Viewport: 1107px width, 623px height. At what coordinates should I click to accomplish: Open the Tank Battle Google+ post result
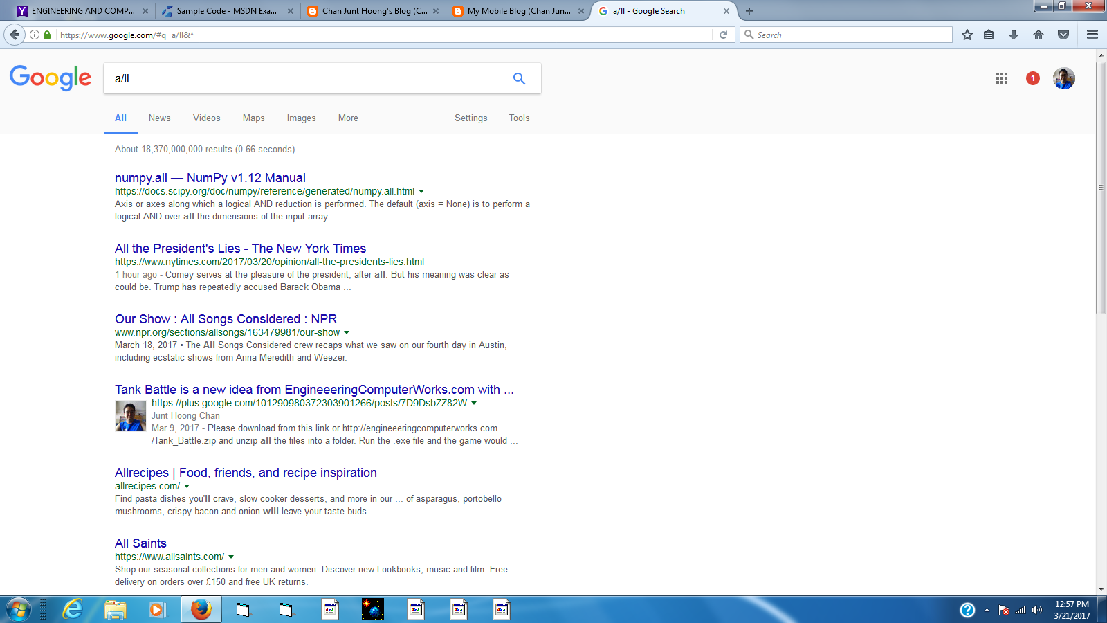[x=314, y=390]
